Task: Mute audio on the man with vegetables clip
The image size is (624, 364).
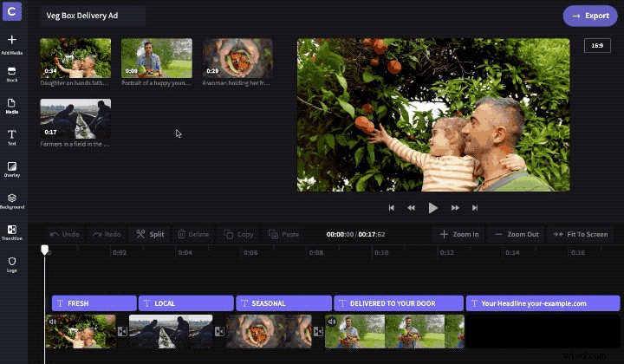Action: [x=332, y=322]
